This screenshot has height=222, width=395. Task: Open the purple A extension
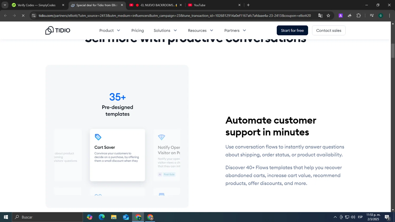[x=340, y=16]
